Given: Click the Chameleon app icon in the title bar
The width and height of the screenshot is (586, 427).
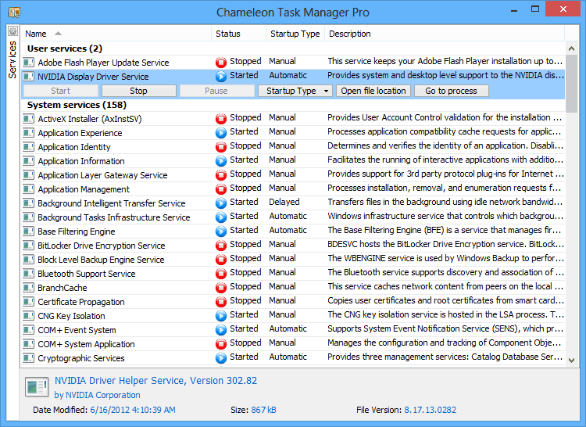Looking at the screenshot, I should [x=14, y=13].
